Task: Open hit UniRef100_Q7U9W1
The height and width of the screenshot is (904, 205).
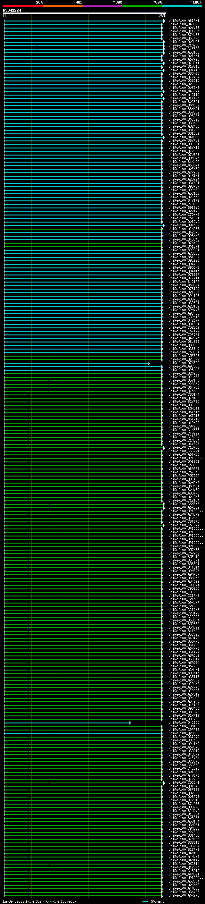Action: [x=184, y=63]
